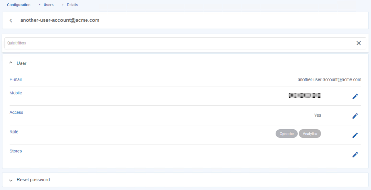Click the Access field label
Screen dimensions: 371x190
[x=16, y=112]
